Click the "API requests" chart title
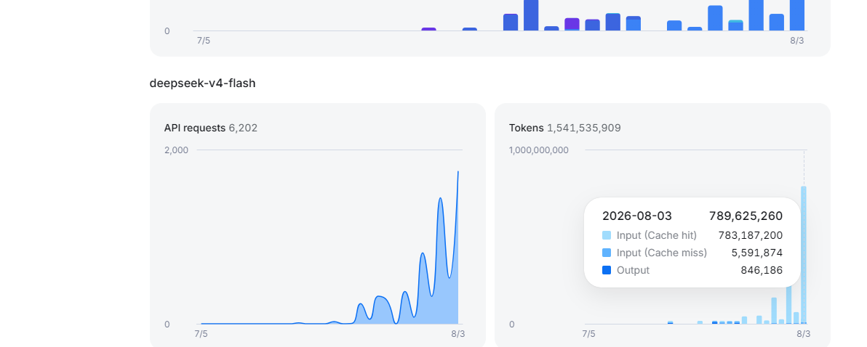Screen dimensions: 867x347 (195, 128)
